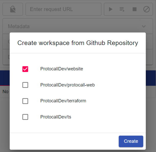
Task: Enable the ProtocallDev/terraform checkbox
Action: [x=25, y=101]
